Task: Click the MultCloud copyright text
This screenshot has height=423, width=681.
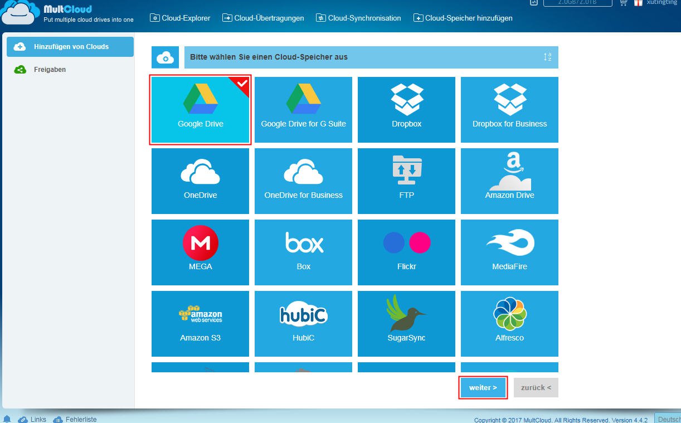Action: [x=561, y=420]
